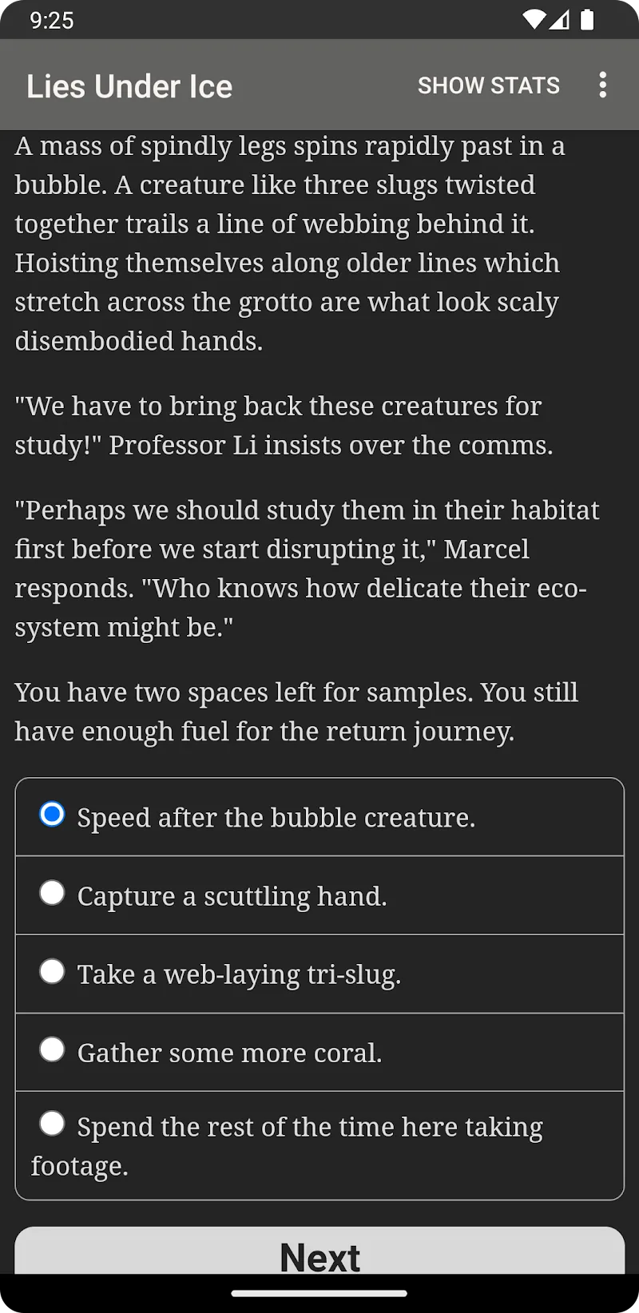639x1313 pixels.
Task: Tap the cellular signal icon
Action: (560, 20)
